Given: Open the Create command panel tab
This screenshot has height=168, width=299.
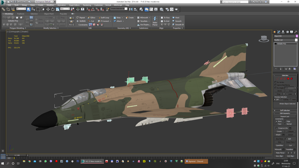Looking at the screenshot, I should pos(275,32).
